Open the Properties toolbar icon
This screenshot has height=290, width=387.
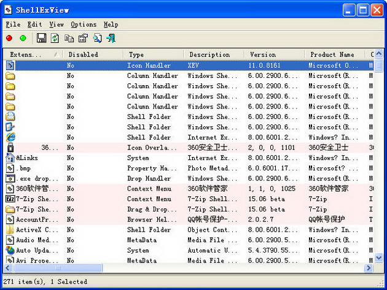pyautogui.click(x=83, y=38)
